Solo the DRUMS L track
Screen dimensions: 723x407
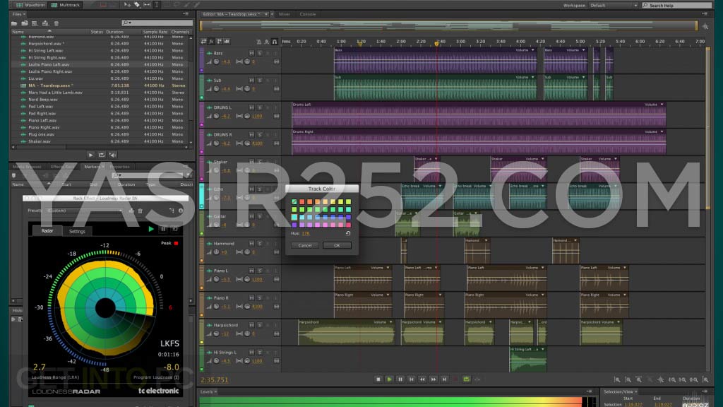pos(260,107)
